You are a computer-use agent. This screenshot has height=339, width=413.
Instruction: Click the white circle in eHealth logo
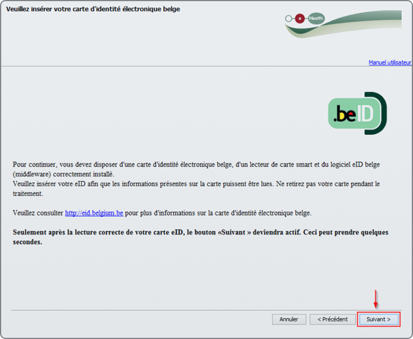click(289, 19)
